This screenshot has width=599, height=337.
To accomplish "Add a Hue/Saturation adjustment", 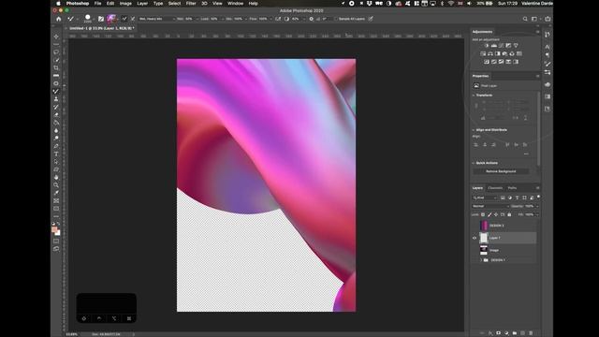I will pos(483,54).
